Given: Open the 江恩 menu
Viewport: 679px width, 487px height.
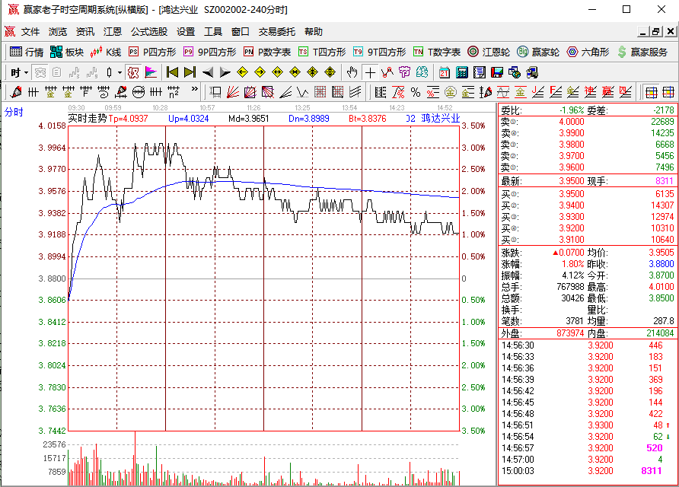Looking at the screenshot, I should pos(113,32).
